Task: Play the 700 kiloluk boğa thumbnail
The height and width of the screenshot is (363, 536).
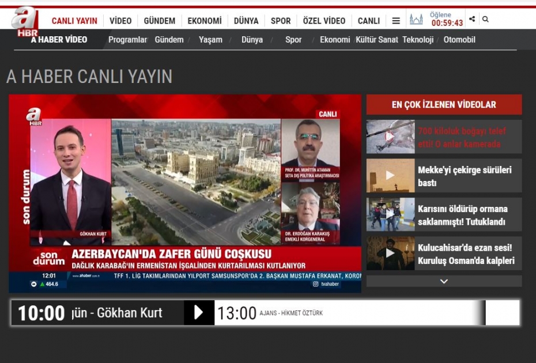Action: [x=390, y=137]
